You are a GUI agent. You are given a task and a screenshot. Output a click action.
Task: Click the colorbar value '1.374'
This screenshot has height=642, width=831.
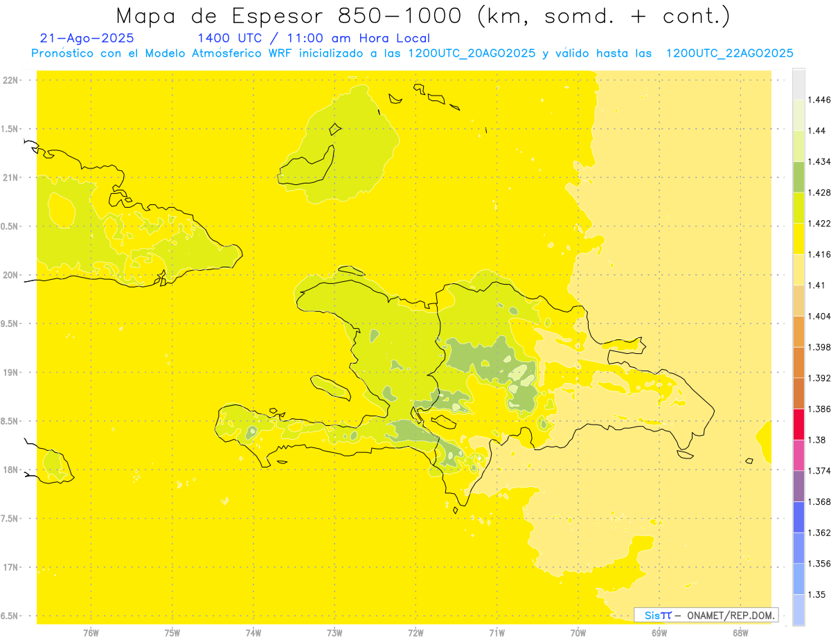pyautogui.click(x=821, y=471)
